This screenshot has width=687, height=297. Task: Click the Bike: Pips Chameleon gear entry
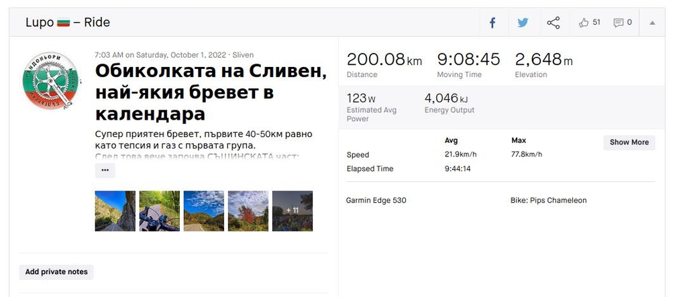548,201
